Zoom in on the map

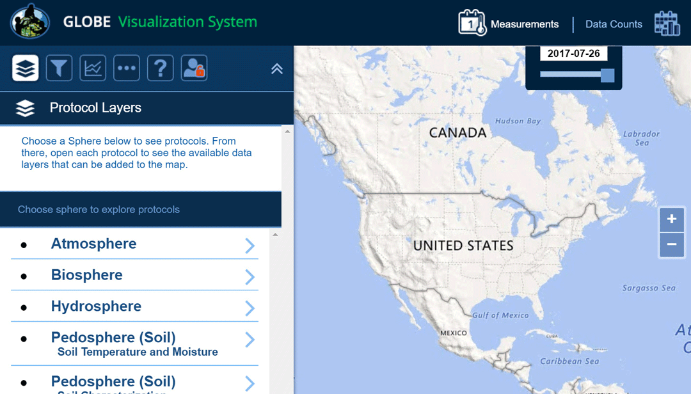[x=671, y=220]
